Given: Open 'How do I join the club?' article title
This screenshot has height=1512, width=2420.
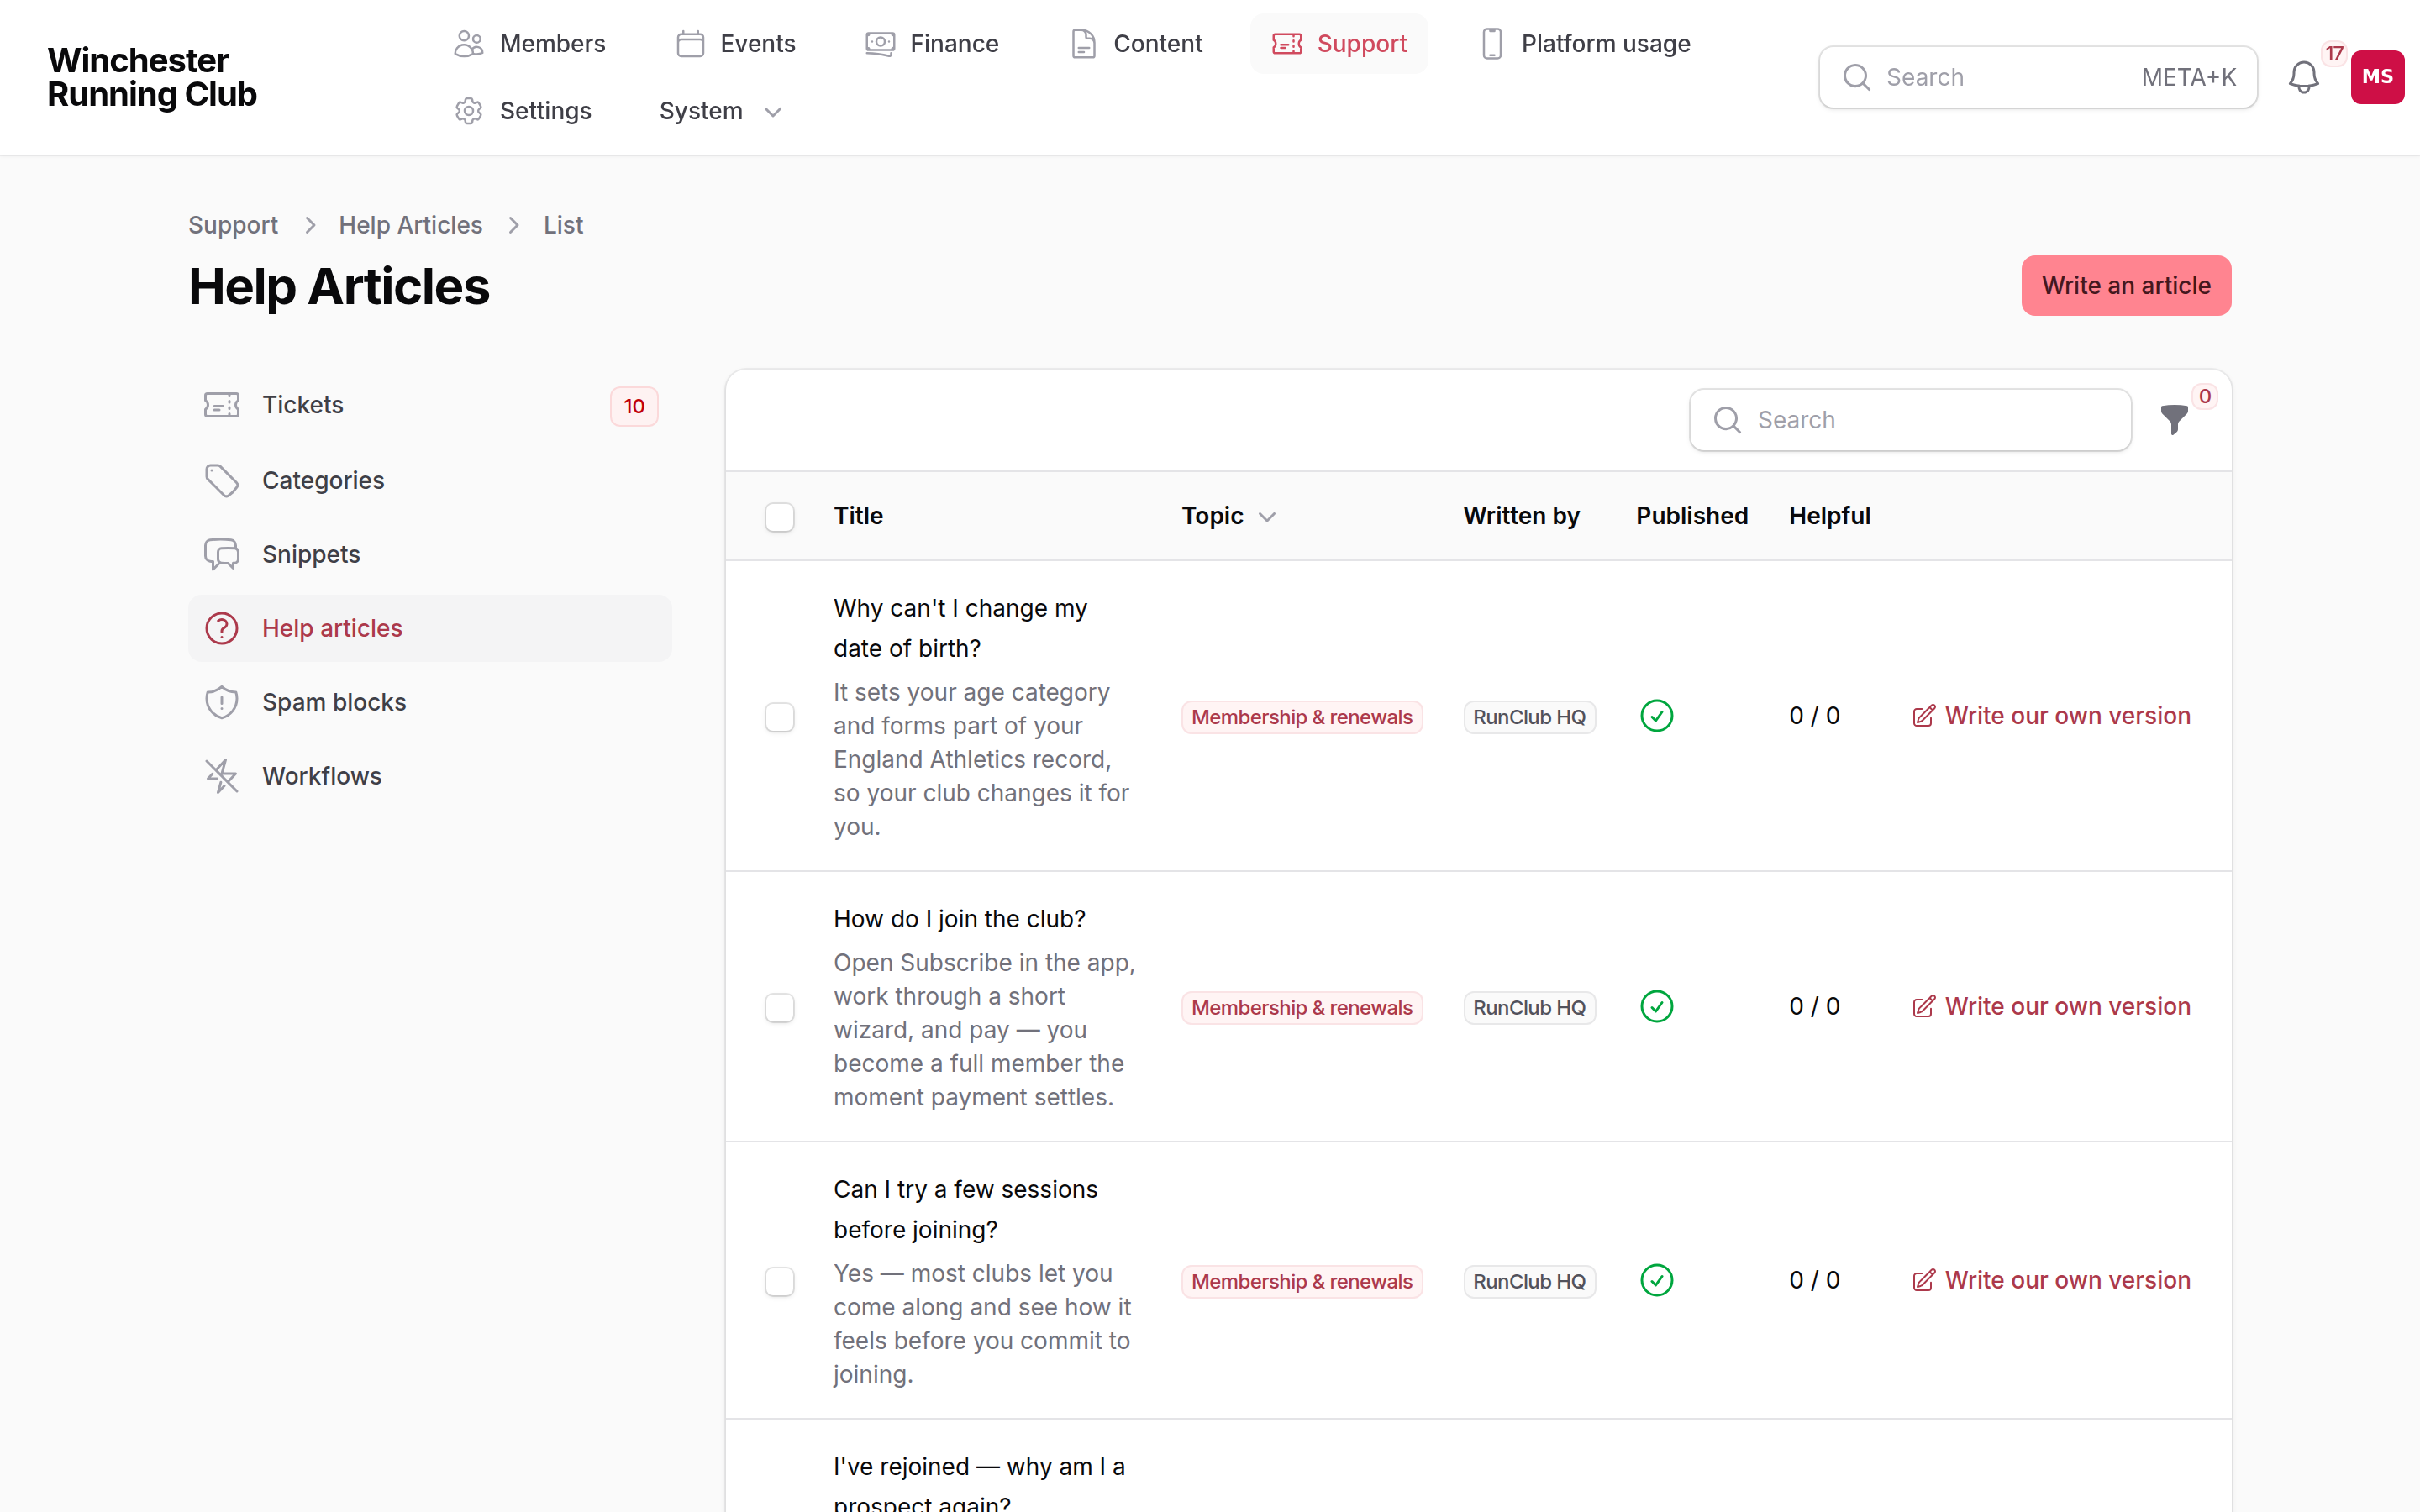Looking at the screenshot, I should pos(959,919).
